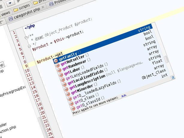The height and width of the screenshot is (138, 184).
Task: Click the scripts folder icon
Action: pyautogui.click(x=16, y=10)
